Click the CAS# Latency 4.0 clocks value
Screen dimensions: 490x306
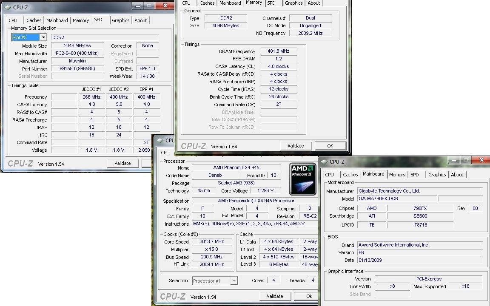(279, 66)
